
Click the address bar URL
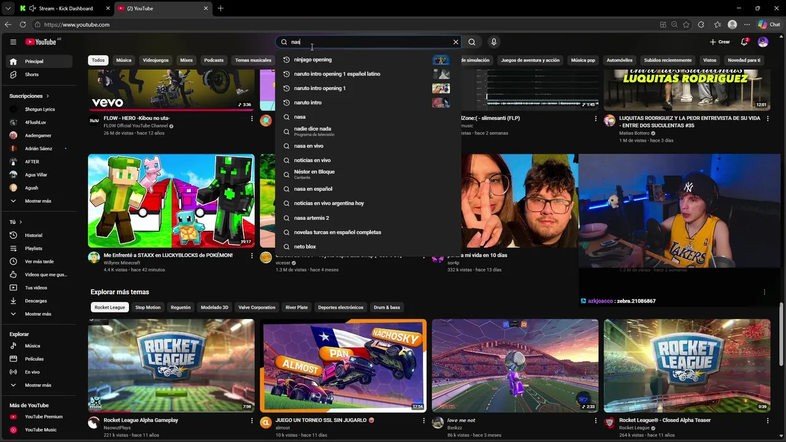(x=77, y=25)
